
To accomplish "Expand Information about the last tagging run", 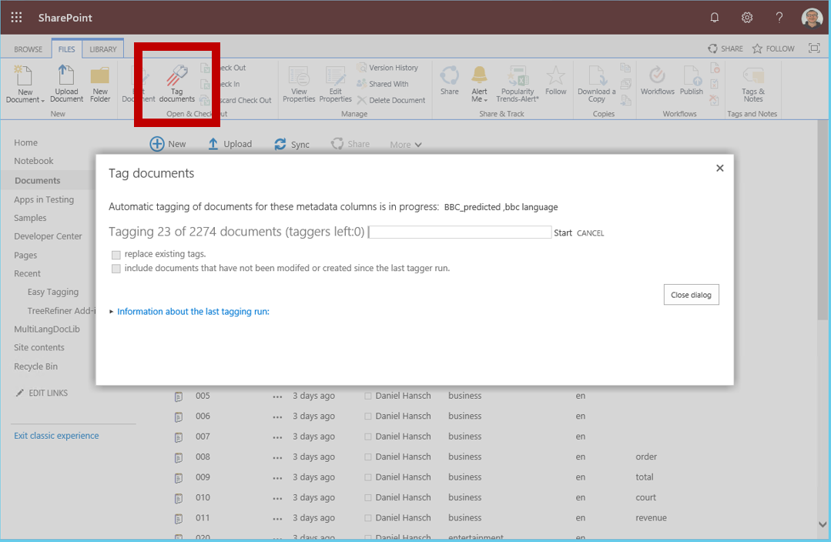I will 193,312.
